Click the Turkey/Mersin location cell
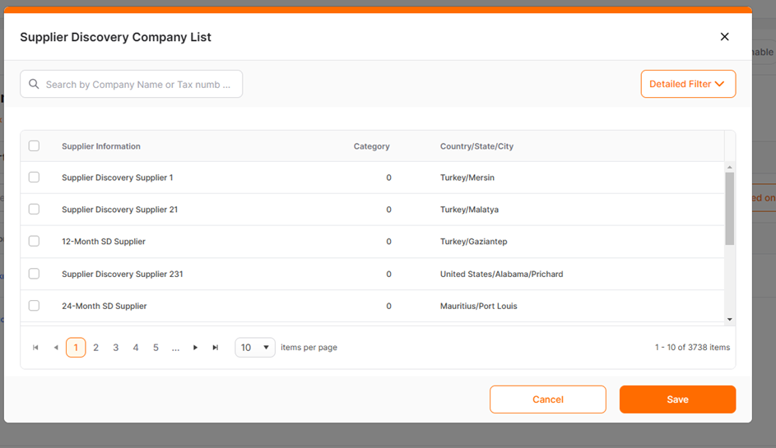 (467, 178)
